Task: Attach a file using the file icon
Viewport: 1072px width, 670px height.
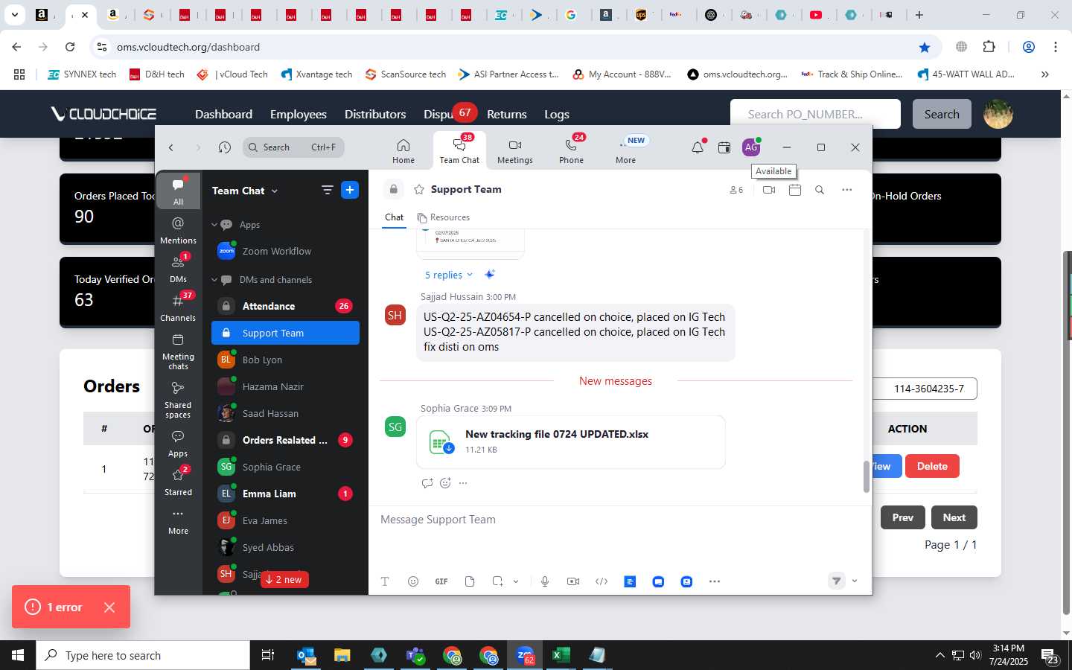Action: click(470, 581)
